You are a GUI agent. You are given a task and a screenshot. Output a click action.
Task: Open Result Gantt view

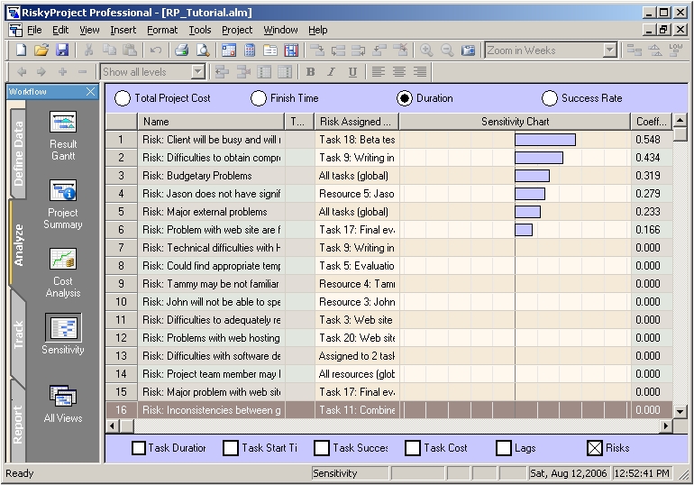63,135
